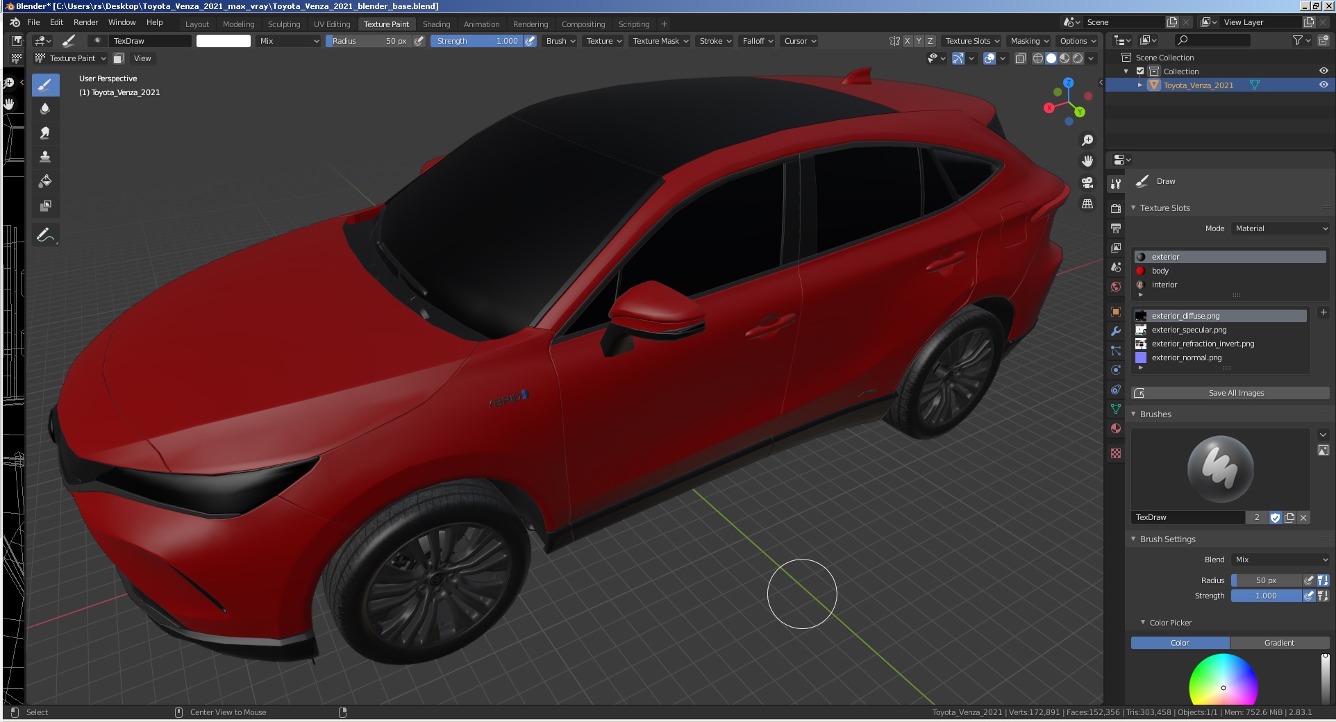Screen dimensions: 1336x722
Task: Open the World properties tab
Action: [1116, 286]
